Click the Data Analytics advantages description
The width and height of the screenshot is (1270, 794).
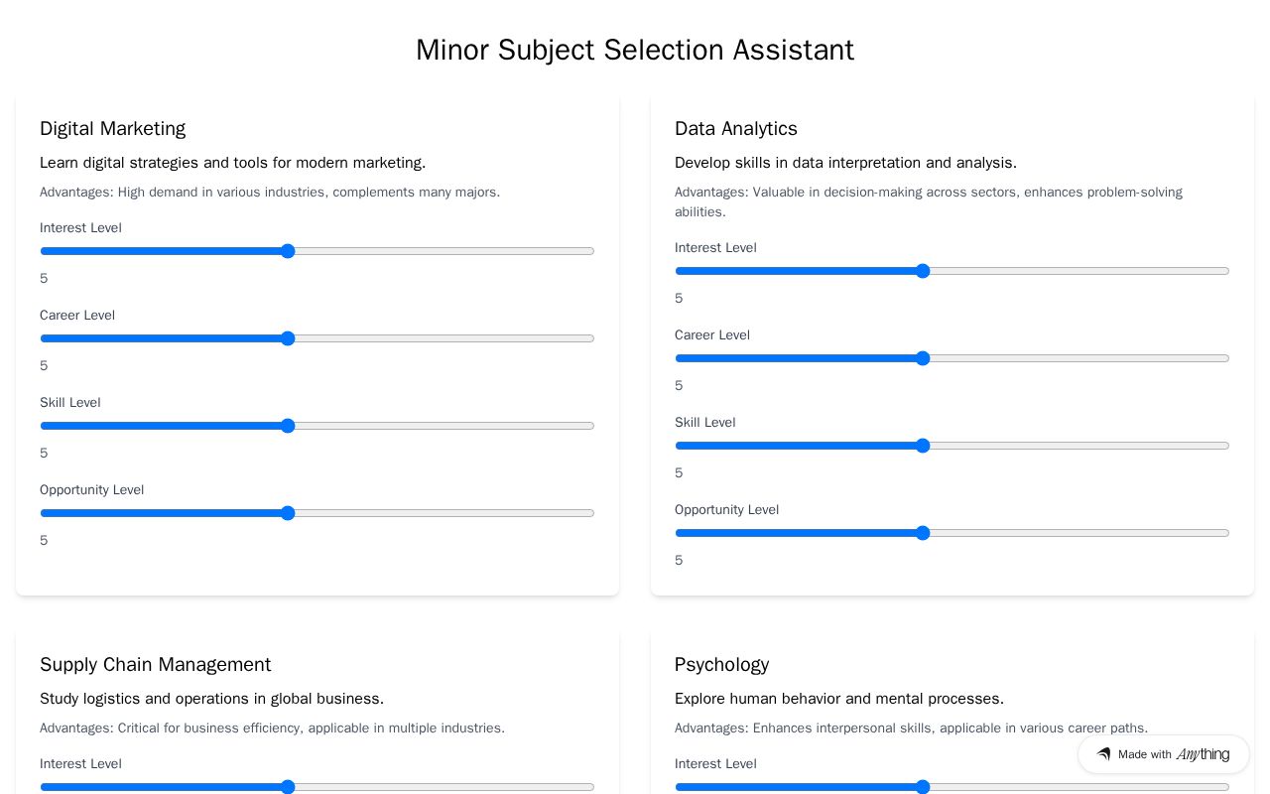pyautogui.click(x=929, y=201)
